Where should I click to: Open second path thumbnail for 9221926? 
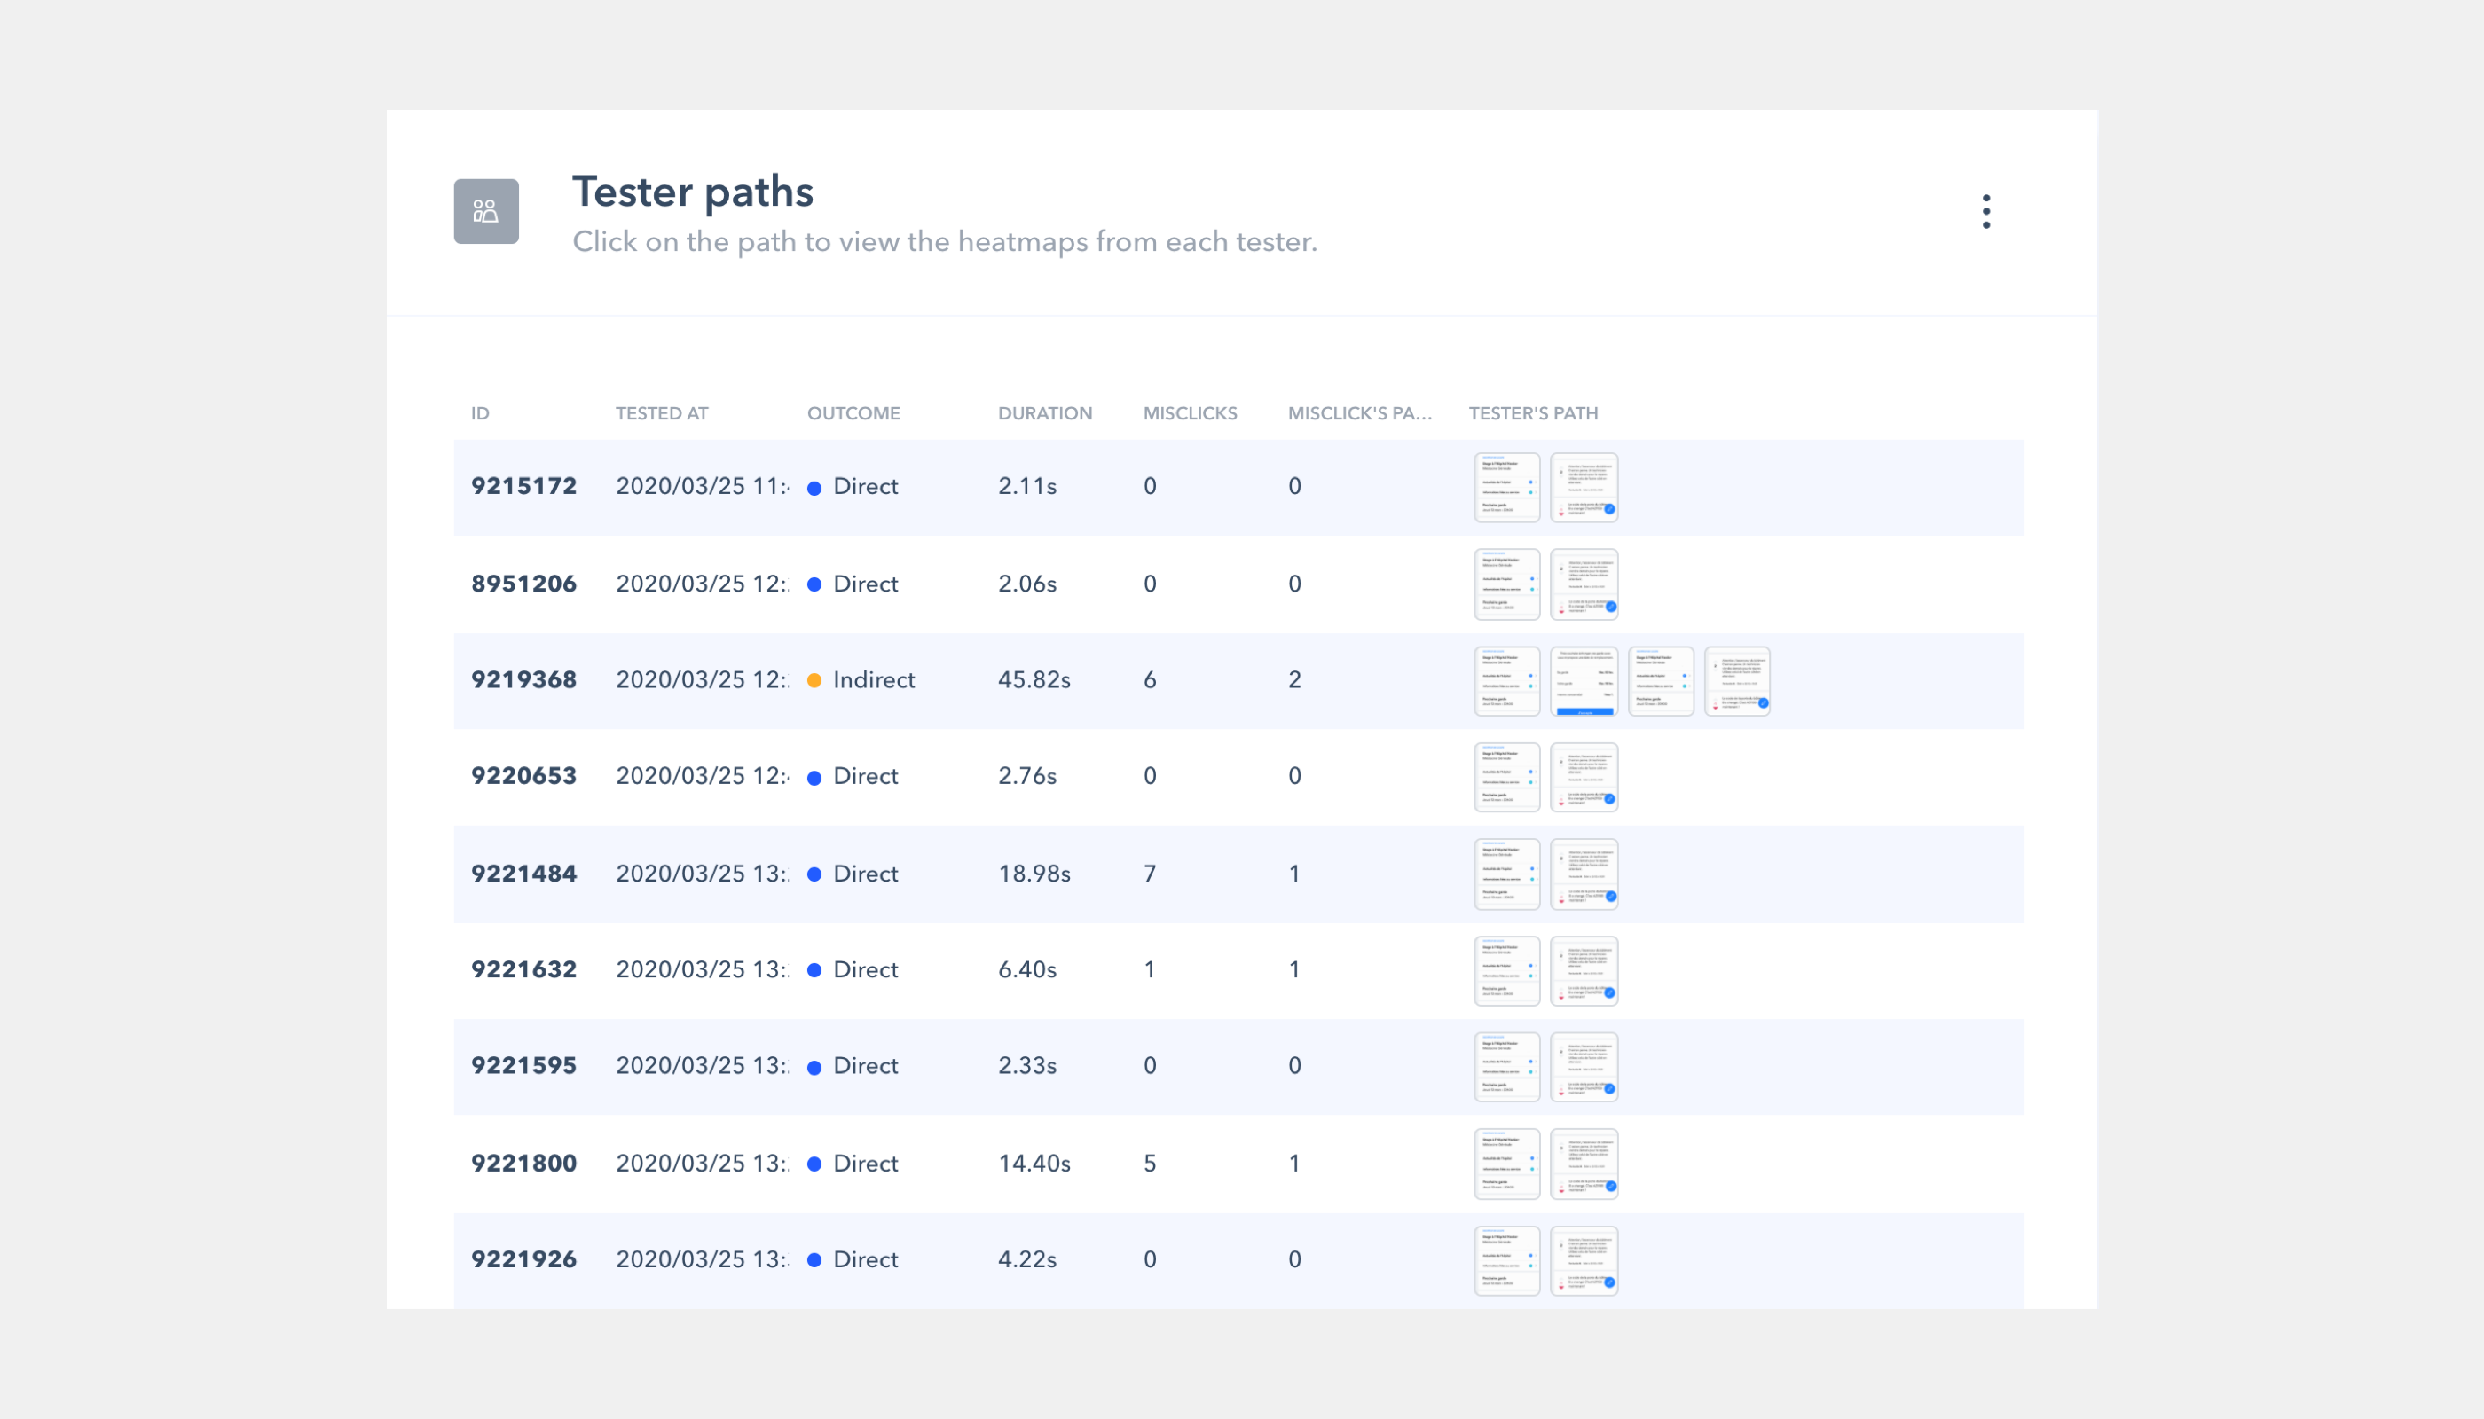pyautogui.click(x=1584, y=1260)
